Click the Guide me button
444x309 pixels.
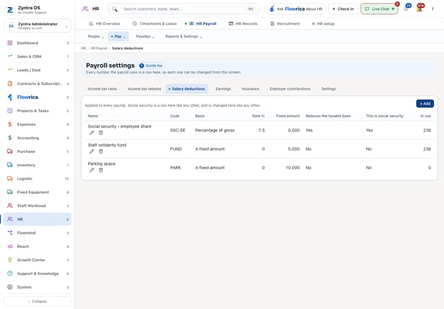[x=151, y=66]
